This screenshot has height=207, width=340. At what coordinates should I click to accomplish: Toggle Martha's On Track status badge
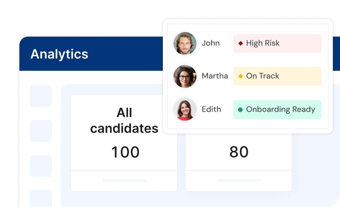[x=277, y=76]
